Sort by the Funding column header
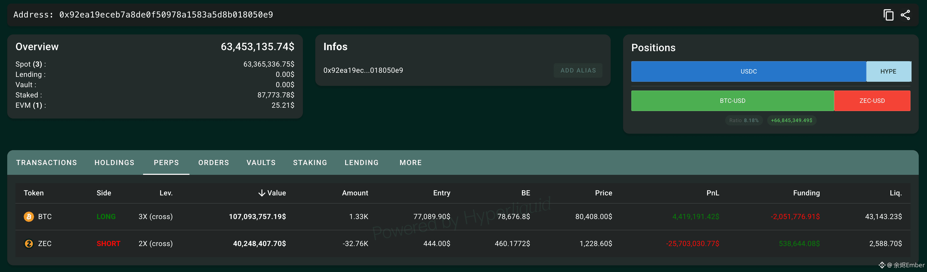The height and width of the screenshot is (272, 927). (806, 193)
